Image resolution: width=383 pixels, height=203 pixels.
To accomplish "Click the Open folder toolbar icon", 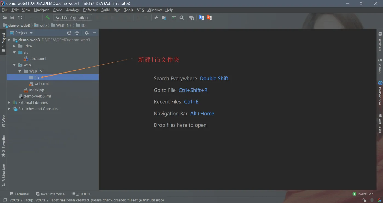I will [x=5, y=17].
